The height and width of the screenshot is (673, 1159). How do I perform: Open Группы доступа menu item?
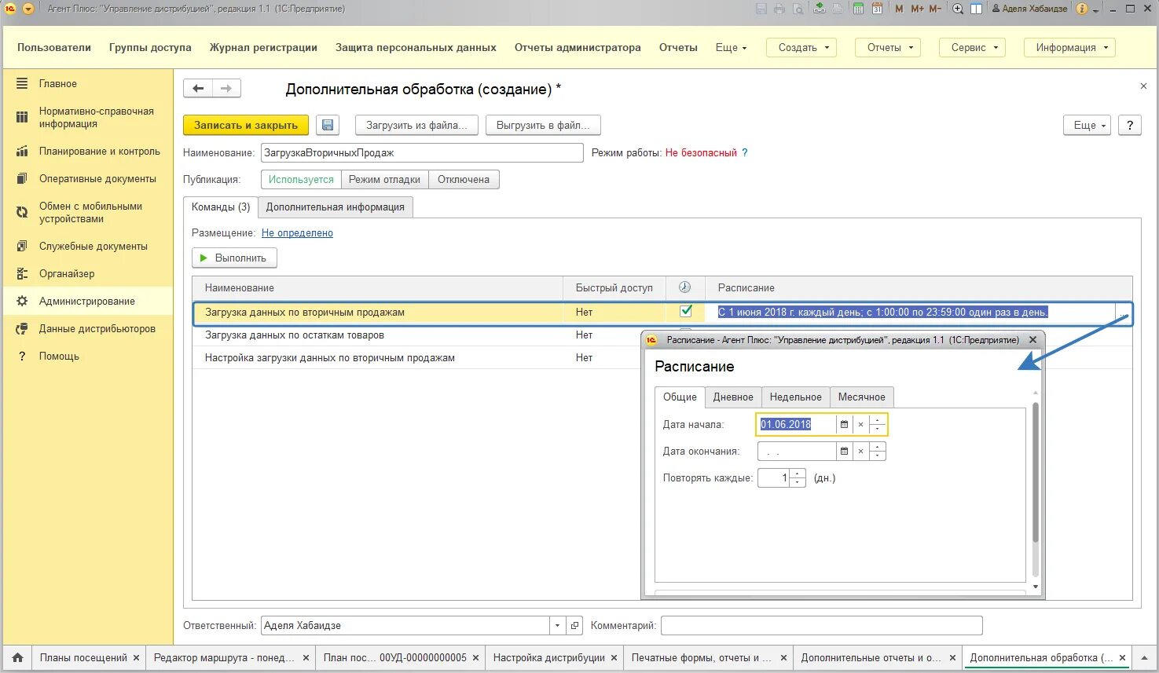coord(150,47)
